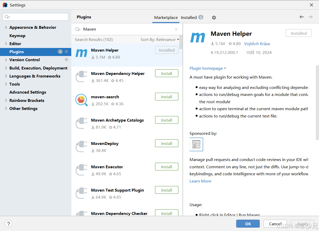Image resolution: width=319 pixels, height=231 pixels.
Task: Install the Maven Executor plugin
Action: [x=167, y=167]
